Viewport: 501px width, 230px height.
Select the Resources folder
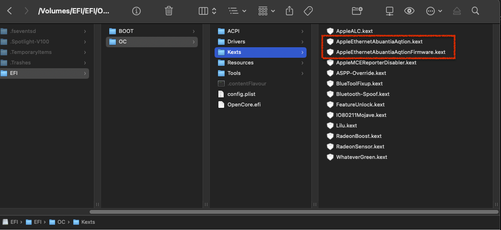click(x=261, y=63)
